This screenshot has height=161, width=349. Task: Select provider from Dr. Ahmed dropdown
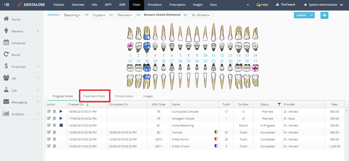point(200,15)
